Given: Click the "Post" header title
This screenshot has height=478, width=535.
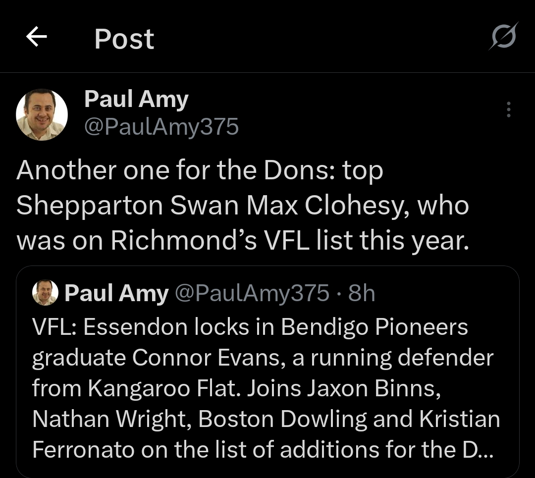Looking at the screenshot, I should (124, 39).
